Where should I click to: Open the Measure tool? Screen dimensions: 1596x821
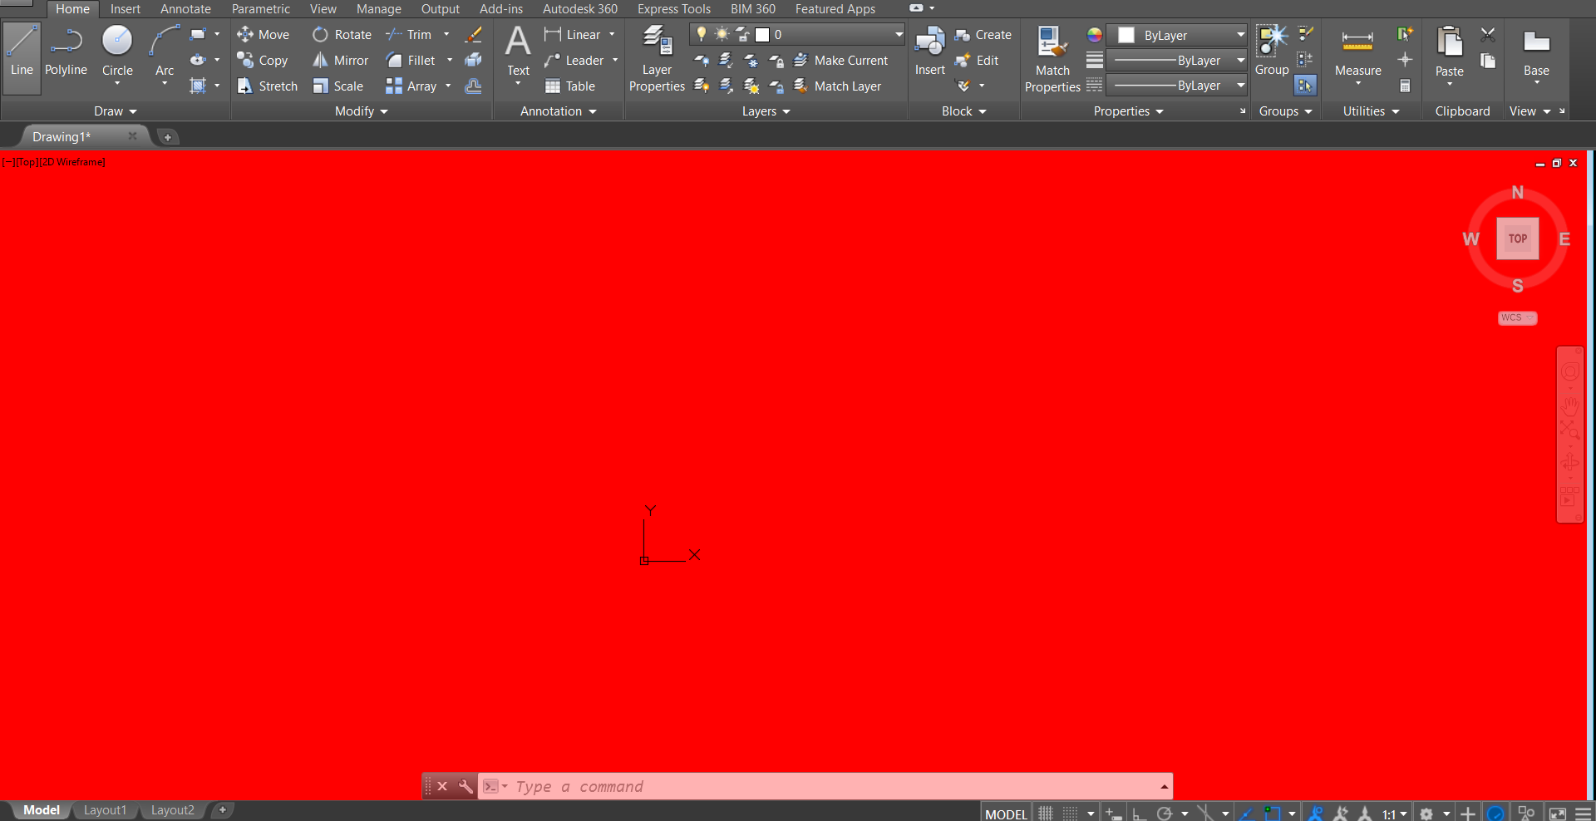tap(1357, 50)
